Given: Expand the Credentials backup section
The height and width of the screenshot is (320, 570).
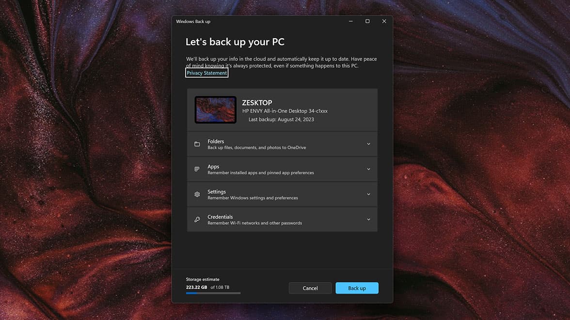Looking at the screenshot, I should (369, 219).
